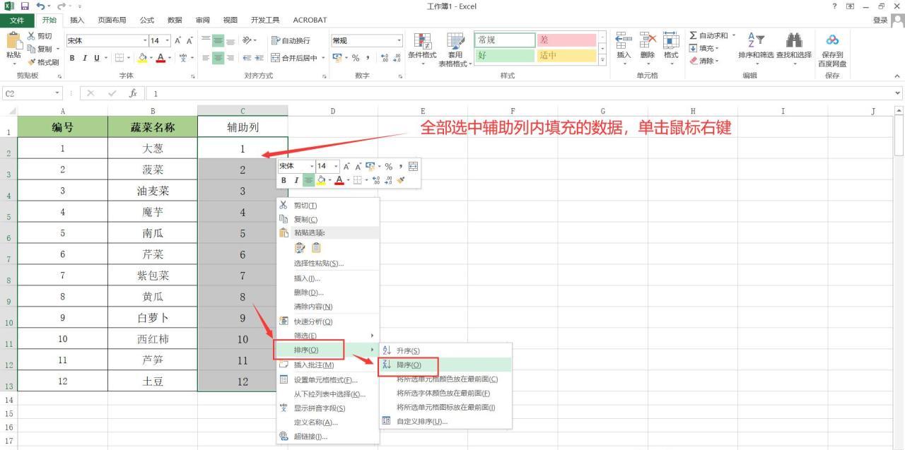905x450 pixels.
Task: Apply 好 cell style swatch
Action: tap(504, 56)
